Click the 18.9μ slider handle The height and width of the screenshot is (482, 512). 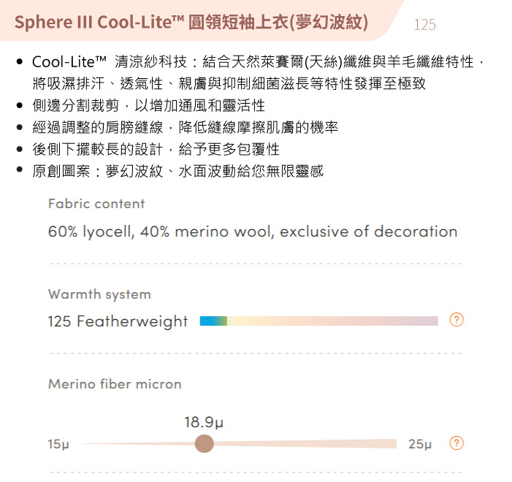[204, 443]
